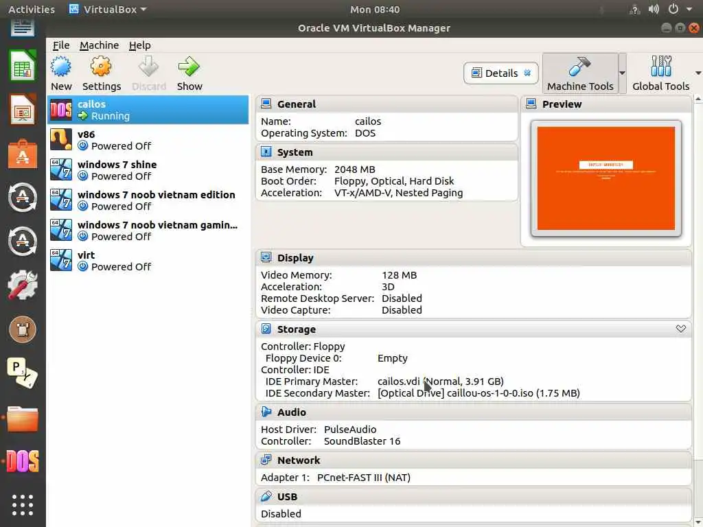Click the Display section header
Viewport: 703px width, 527px height.
tap(474, 258)
